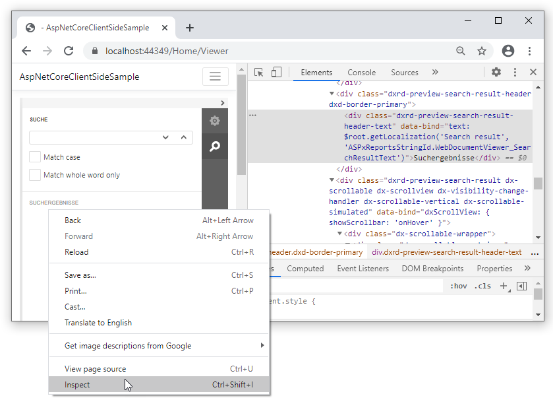This screenshot has width=553, height=398.
Task: Open DOM Breakpoints tab
Action: [432, 269]
